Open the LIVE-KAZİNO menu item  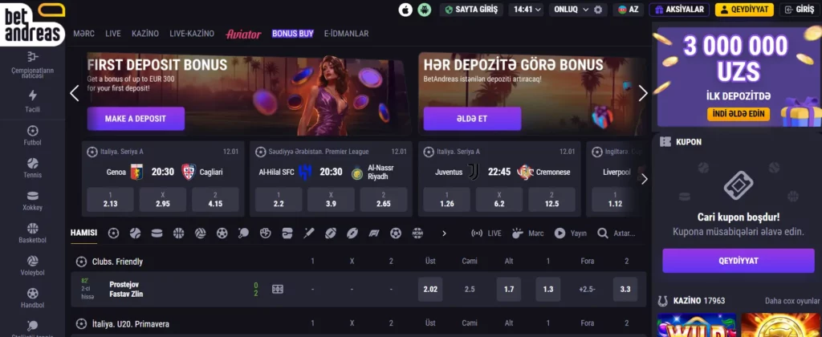[192, 34]
